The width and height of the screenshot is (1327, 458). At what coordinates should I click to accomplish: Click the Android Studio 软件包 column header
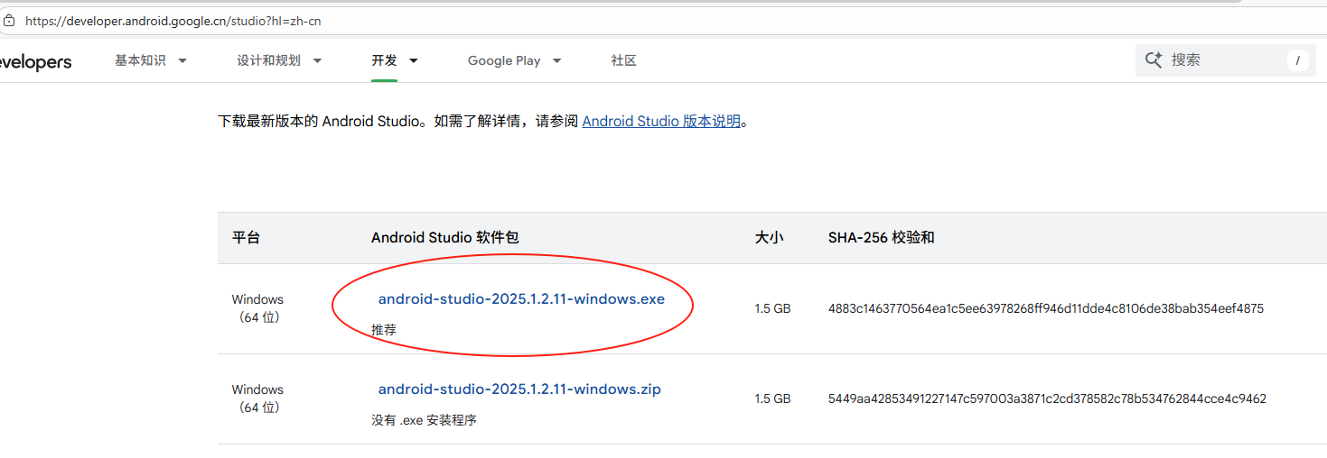445,238
